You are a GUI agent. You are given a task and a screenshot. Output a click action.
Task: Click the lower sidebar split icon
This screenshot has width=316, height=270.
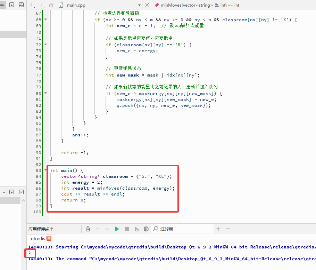pos(12,192)
